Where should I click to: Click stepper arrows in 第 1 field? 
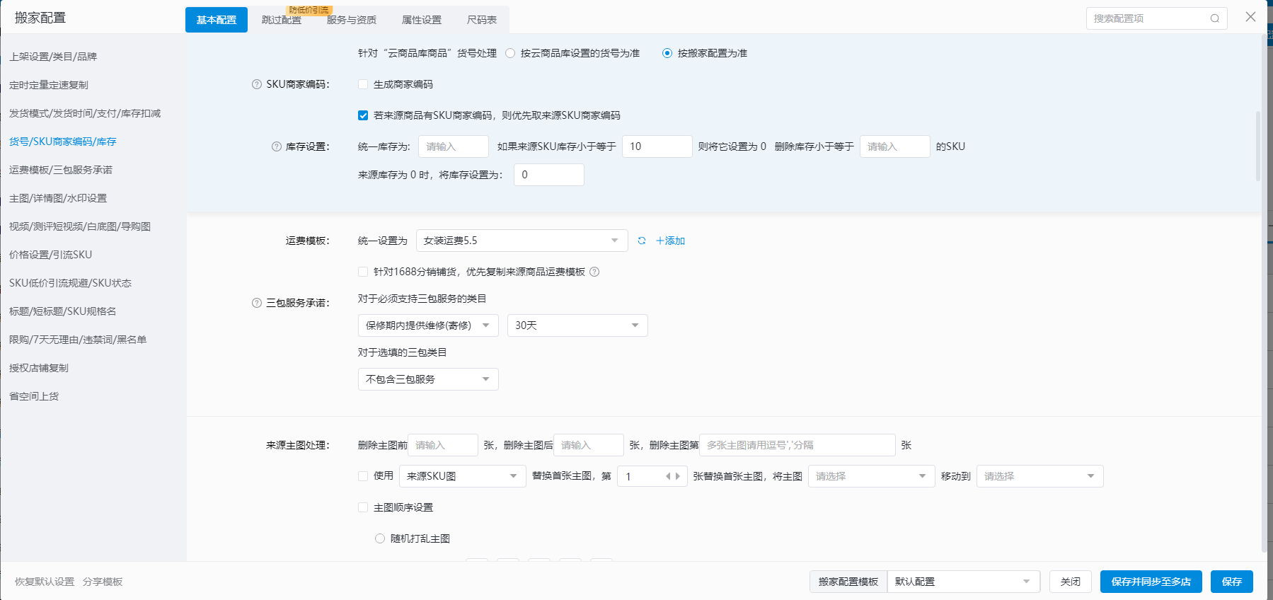[672, 476]
